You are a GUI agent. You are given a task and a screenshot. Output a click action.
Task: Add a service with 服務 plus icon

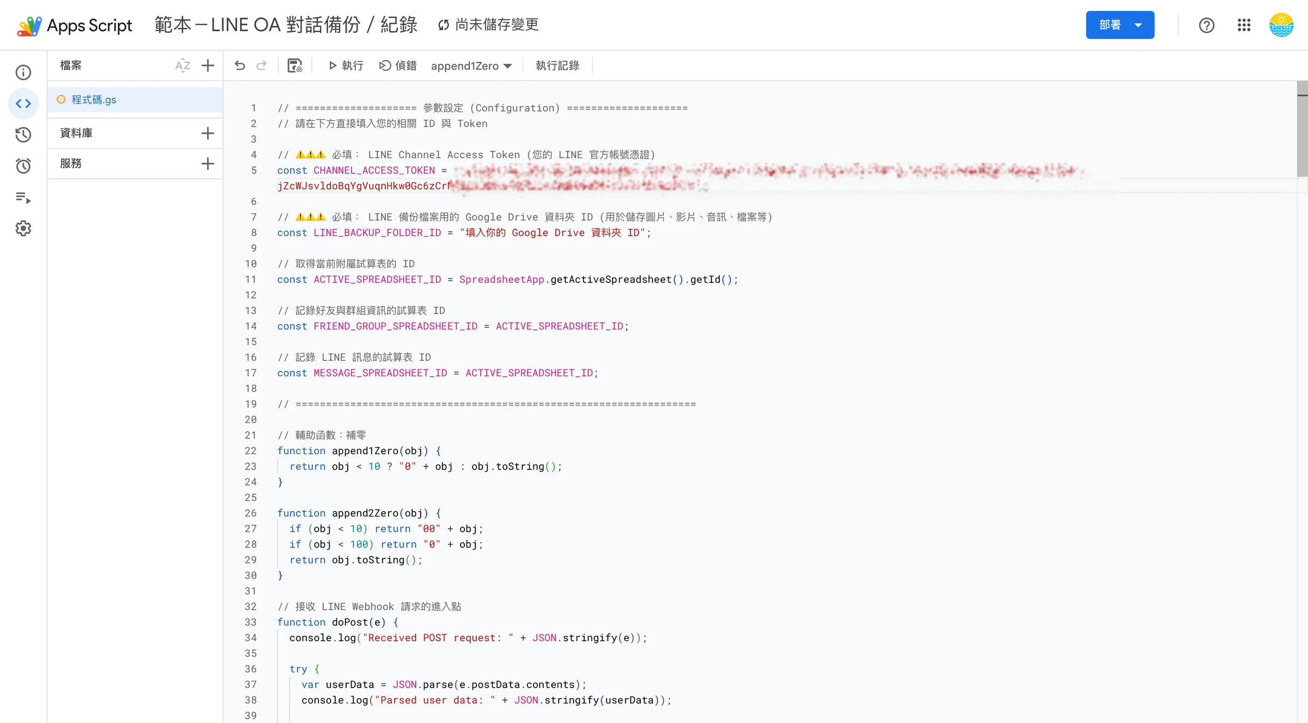208,164
